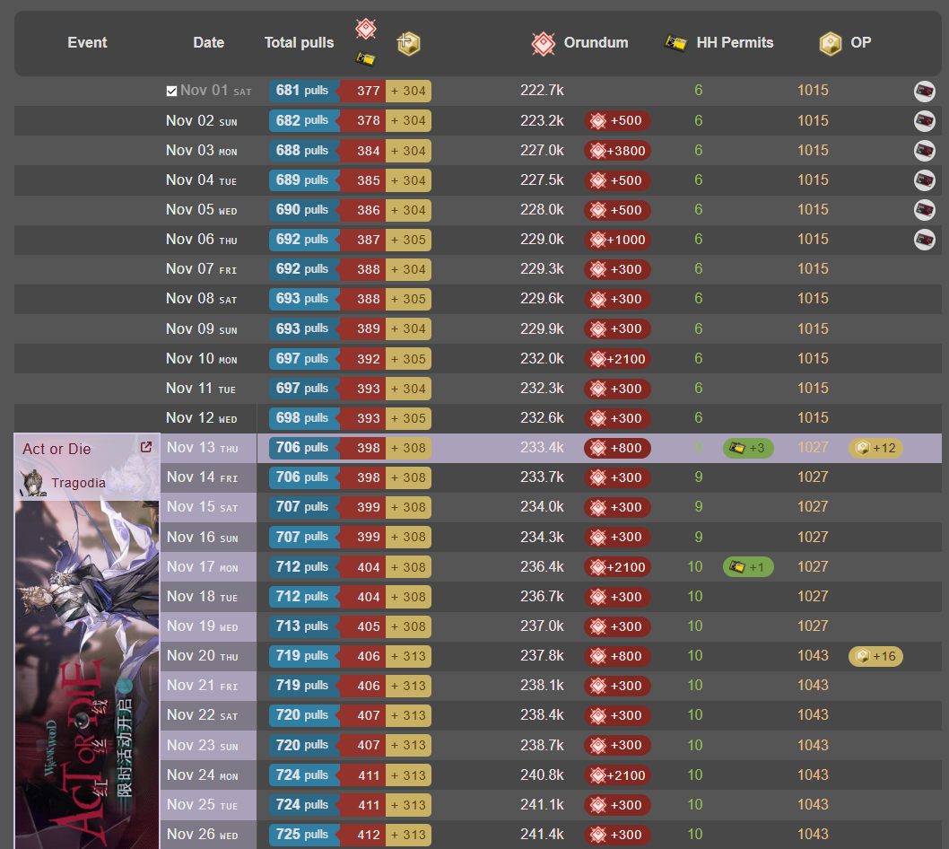This screenshot has width=949, height=849.
Task: Click the HH Permits count 10 on Nov 17
Action: (x=695, y=567)
